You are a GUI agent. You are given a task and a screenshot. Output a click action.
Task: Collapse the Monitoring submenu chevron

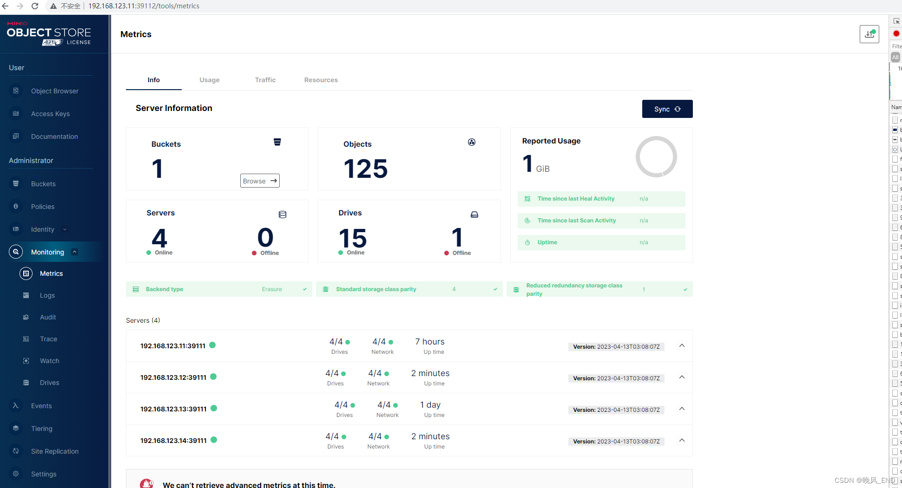tap(74, 252)
